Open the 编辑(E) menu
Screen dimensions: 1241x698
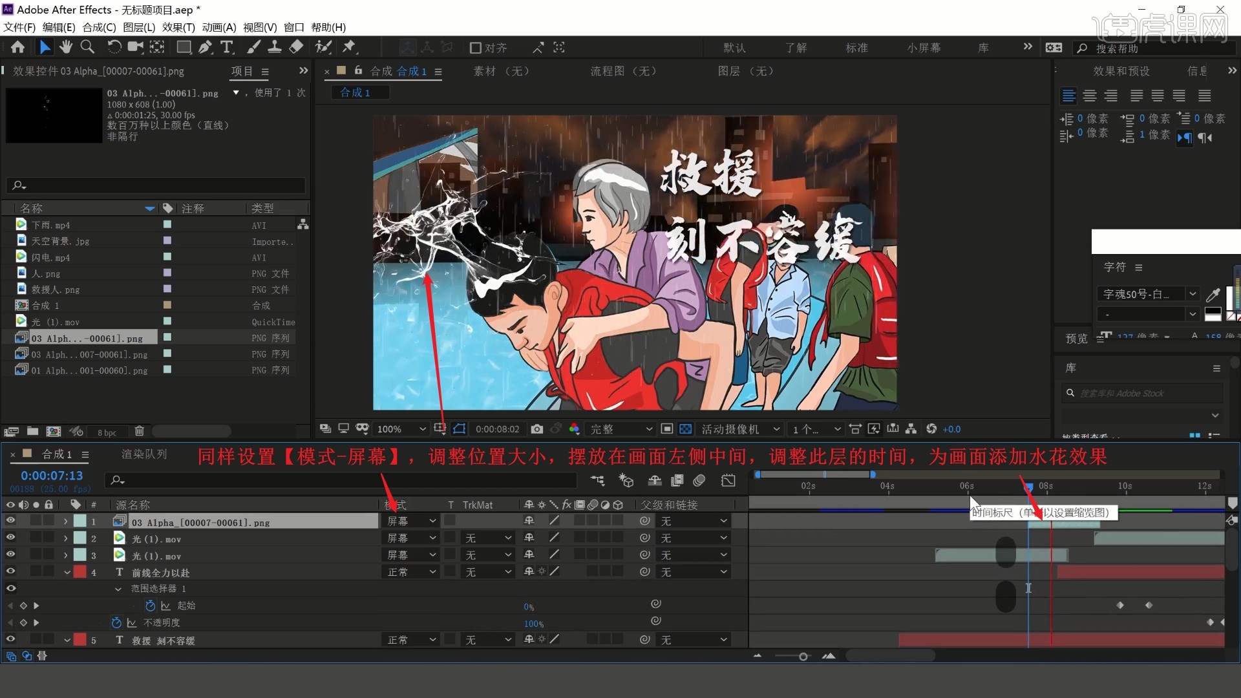[59, 27]
